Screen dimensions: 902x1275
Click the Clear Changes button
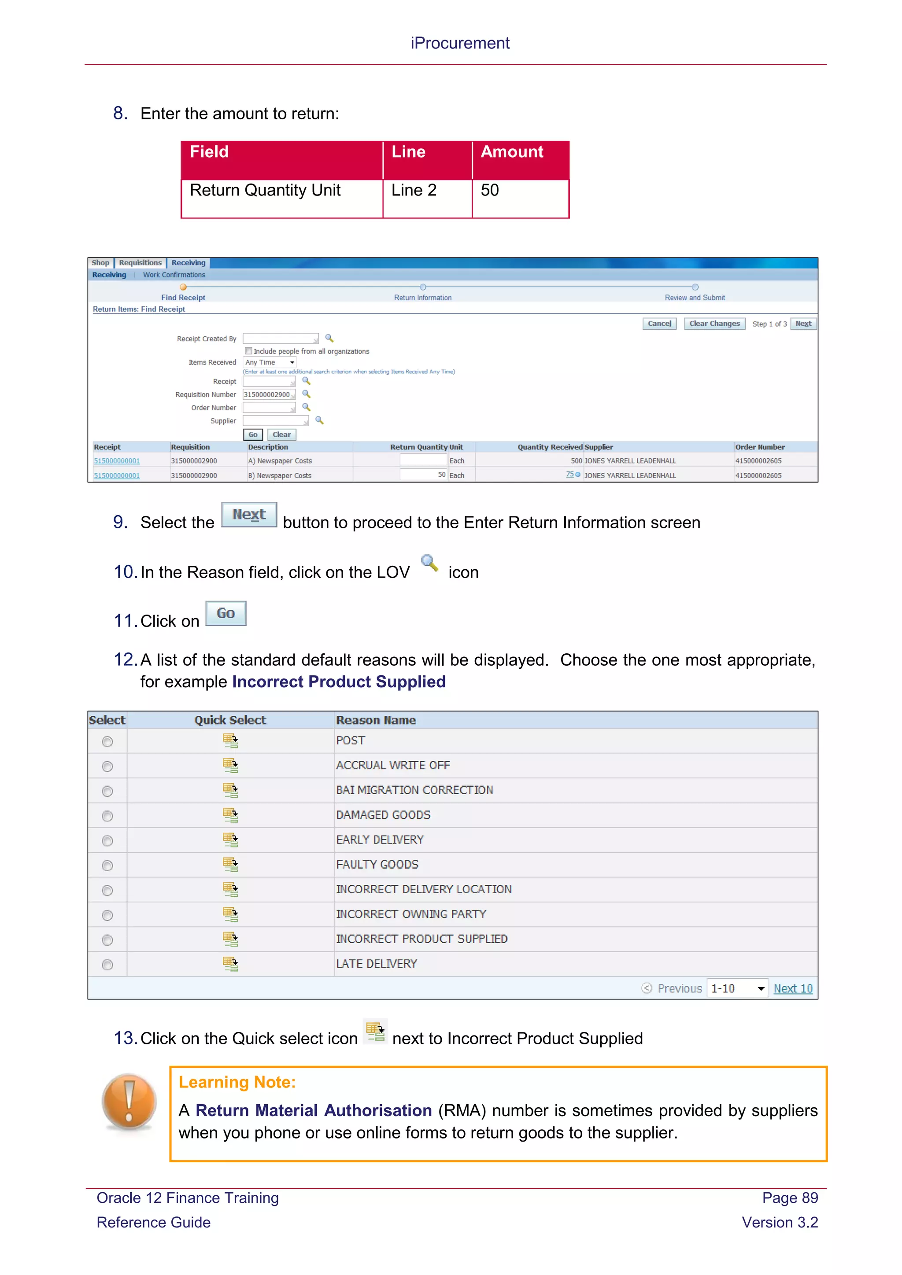pyautogui.click(x=714, y=324)
